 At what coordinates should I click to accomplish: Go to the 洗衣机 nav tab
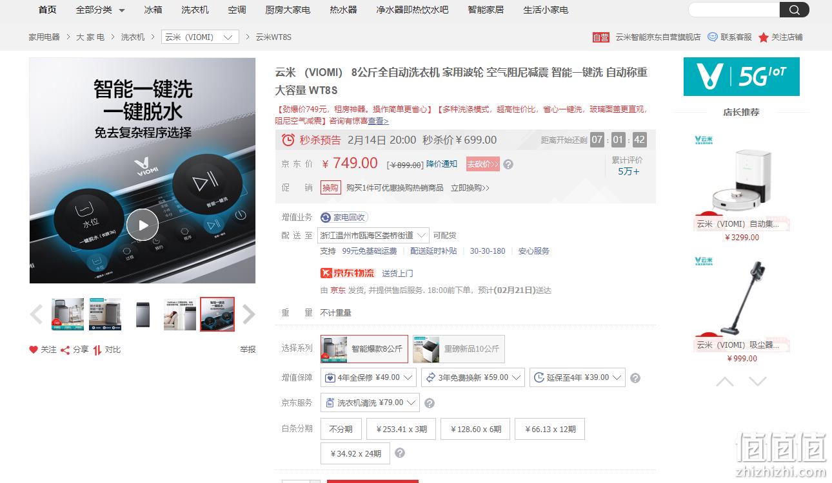(195, 10)
